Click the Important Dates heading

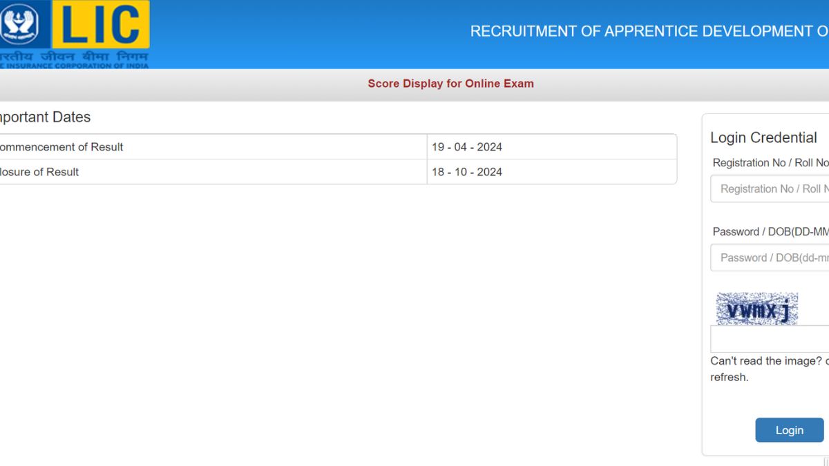tap(45, 117)
